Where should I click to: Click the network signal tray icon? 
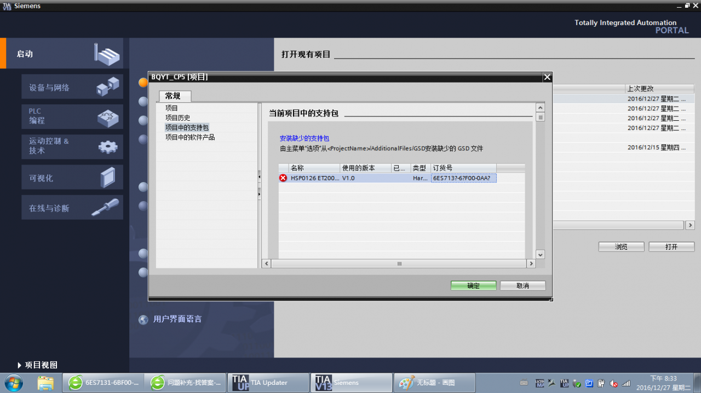pos(626,383)
